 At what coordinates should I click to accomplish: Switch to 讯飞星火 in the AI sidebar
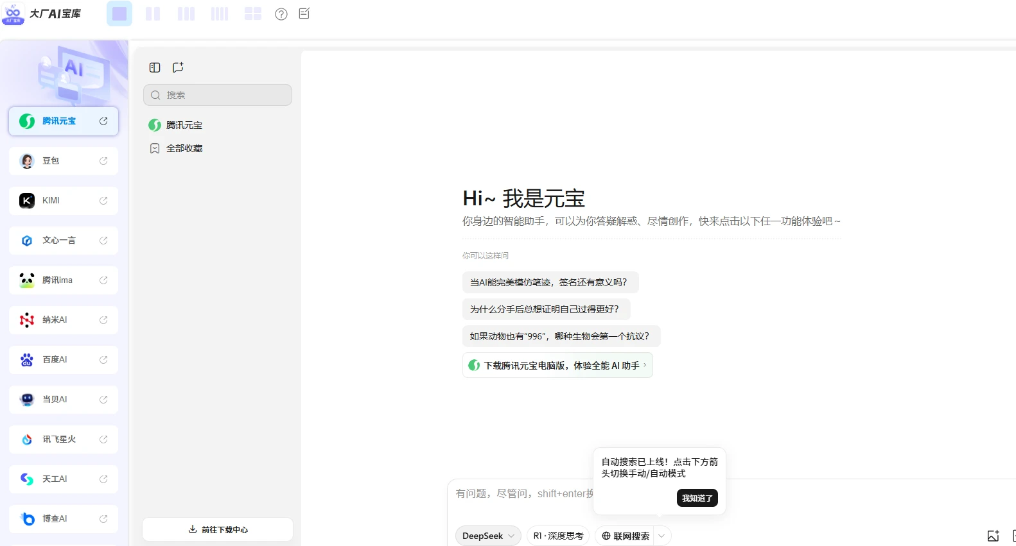click(x=64, y=439)
